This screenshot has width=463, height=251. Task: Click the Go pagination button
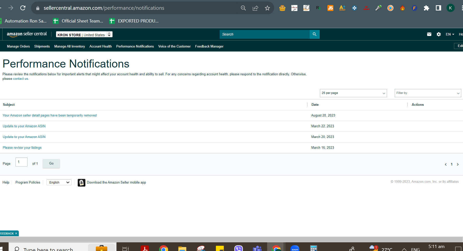[51, 163]
